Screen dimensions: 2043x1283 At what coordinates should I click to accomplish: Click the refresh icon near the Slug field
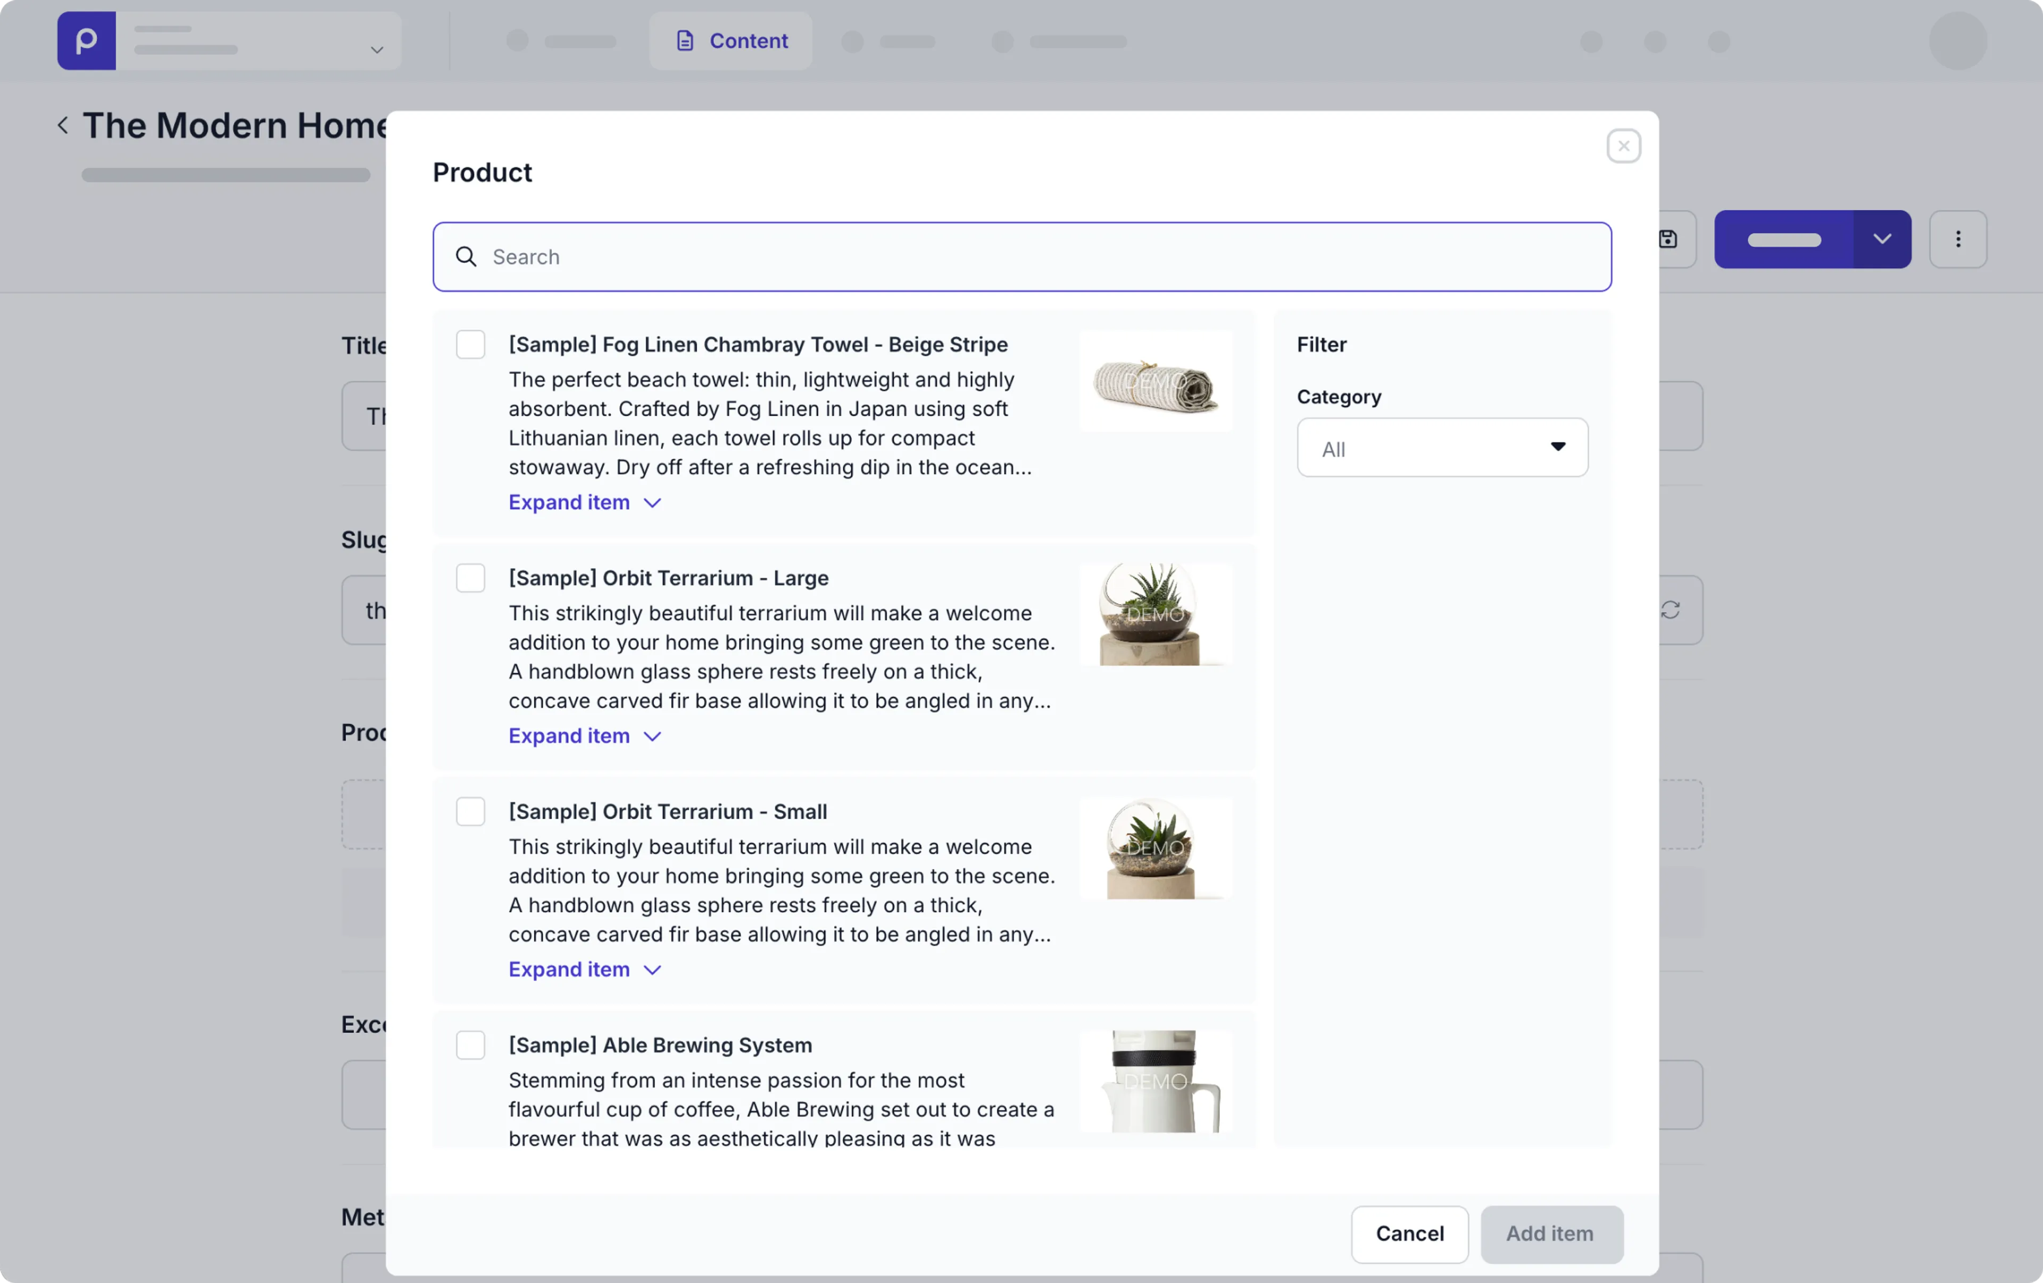[x=1671, y=610]
